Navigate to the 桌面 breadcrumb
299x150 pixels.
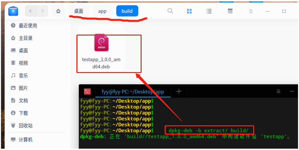(x=79, y=11)
